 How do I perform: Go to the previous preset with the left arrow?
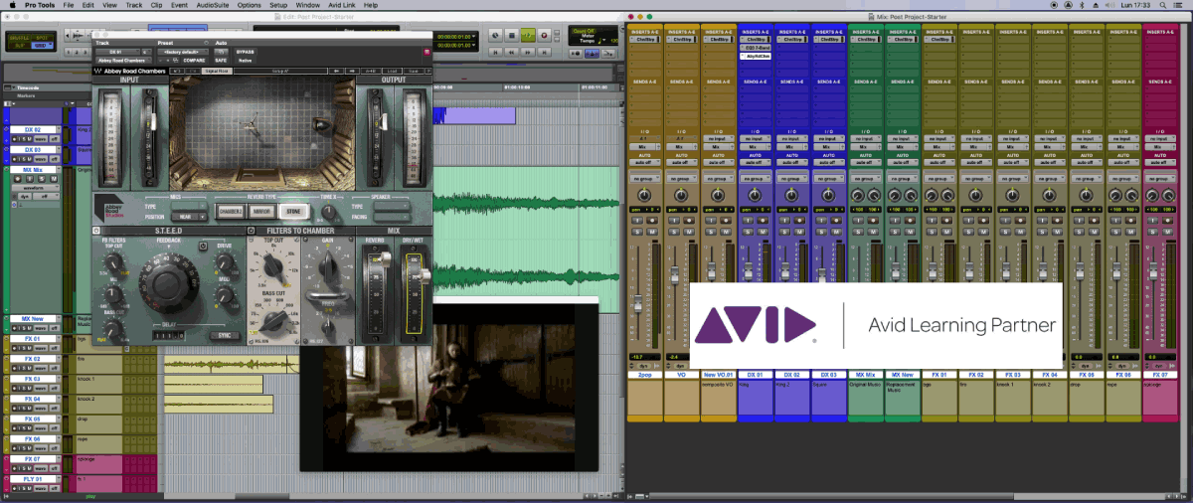[336, 72]
